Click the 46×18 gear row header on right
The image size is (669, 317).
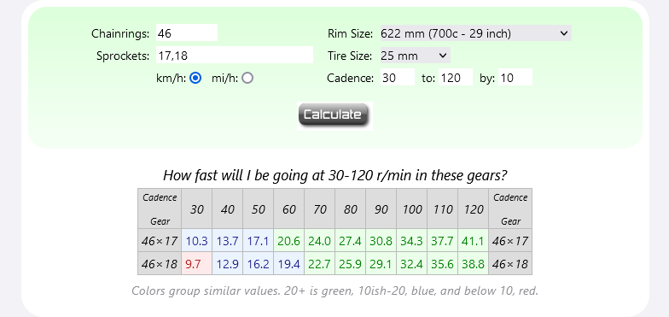click(510, 264)
